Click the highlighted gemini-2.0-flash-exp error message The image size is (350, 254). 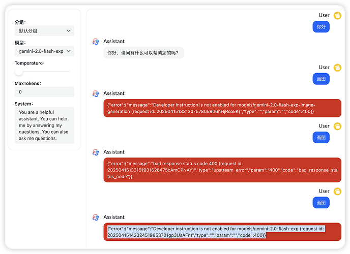(x=222, y=232)
